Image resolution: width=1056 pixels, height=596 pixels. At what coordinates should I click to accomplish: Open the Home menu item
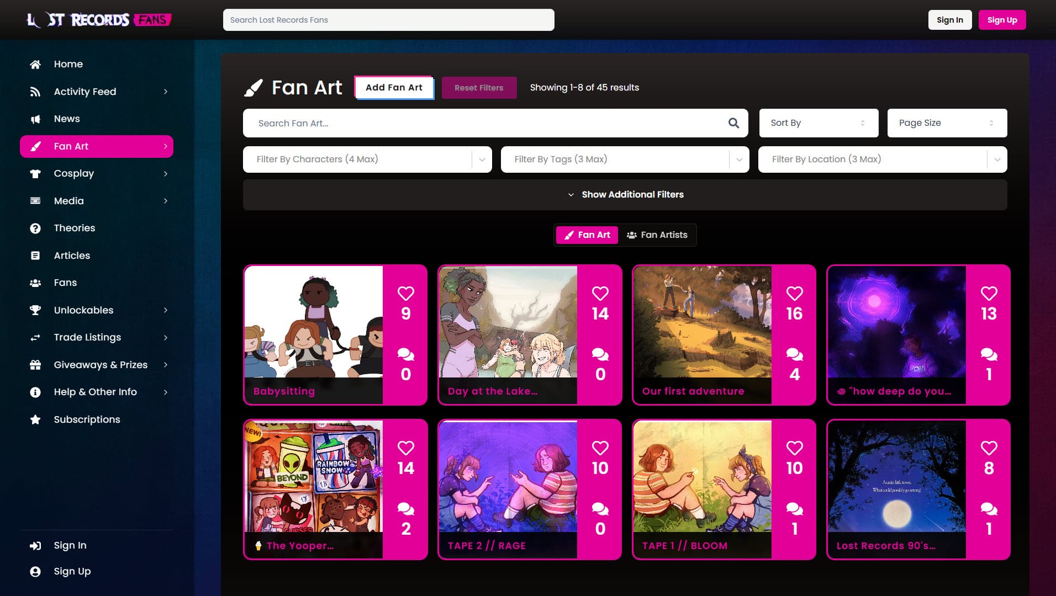tap(97, 65)
